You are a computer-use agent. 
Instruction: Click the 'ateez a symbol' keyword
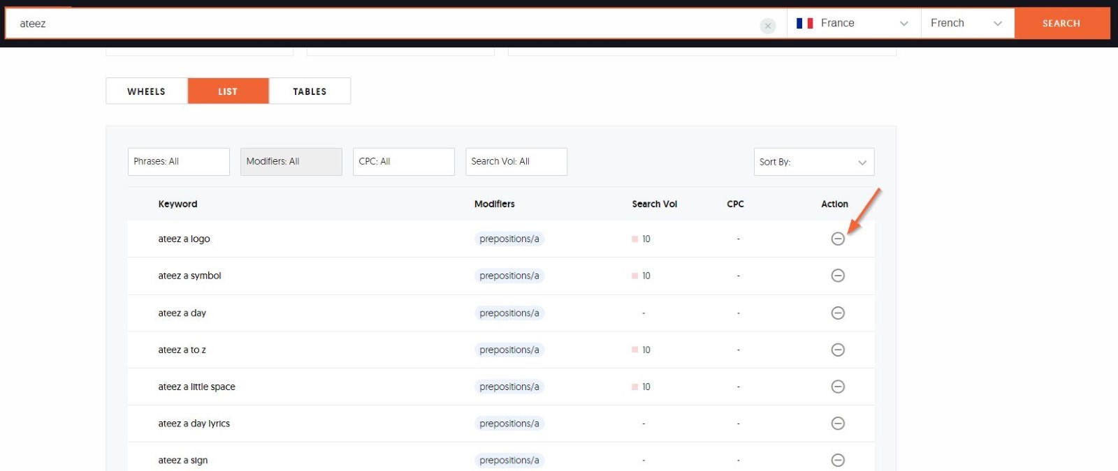pos(189,276)
